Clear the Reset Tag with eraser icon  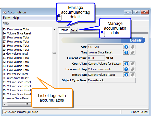point(133,75)
